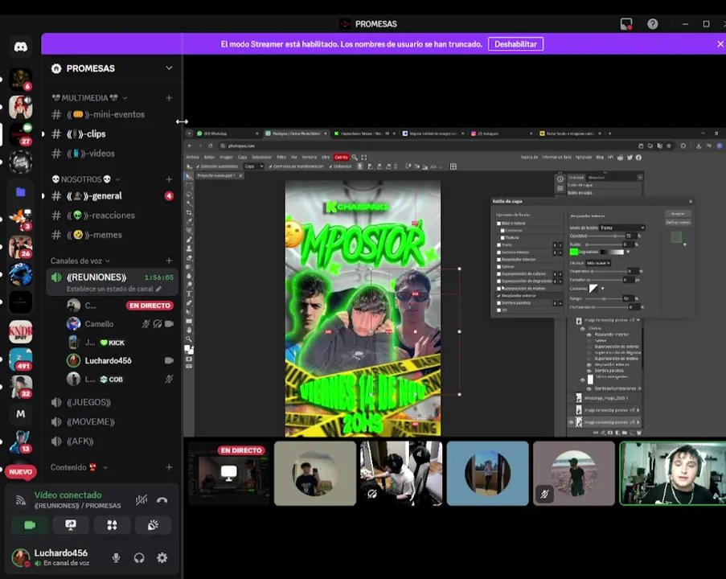Click the red Cuenta button in Photopea
The image size is (726, 579).
point(341,158)
